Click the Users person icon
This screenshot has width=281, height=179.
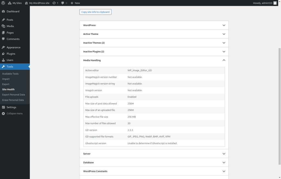coord(3,60)
